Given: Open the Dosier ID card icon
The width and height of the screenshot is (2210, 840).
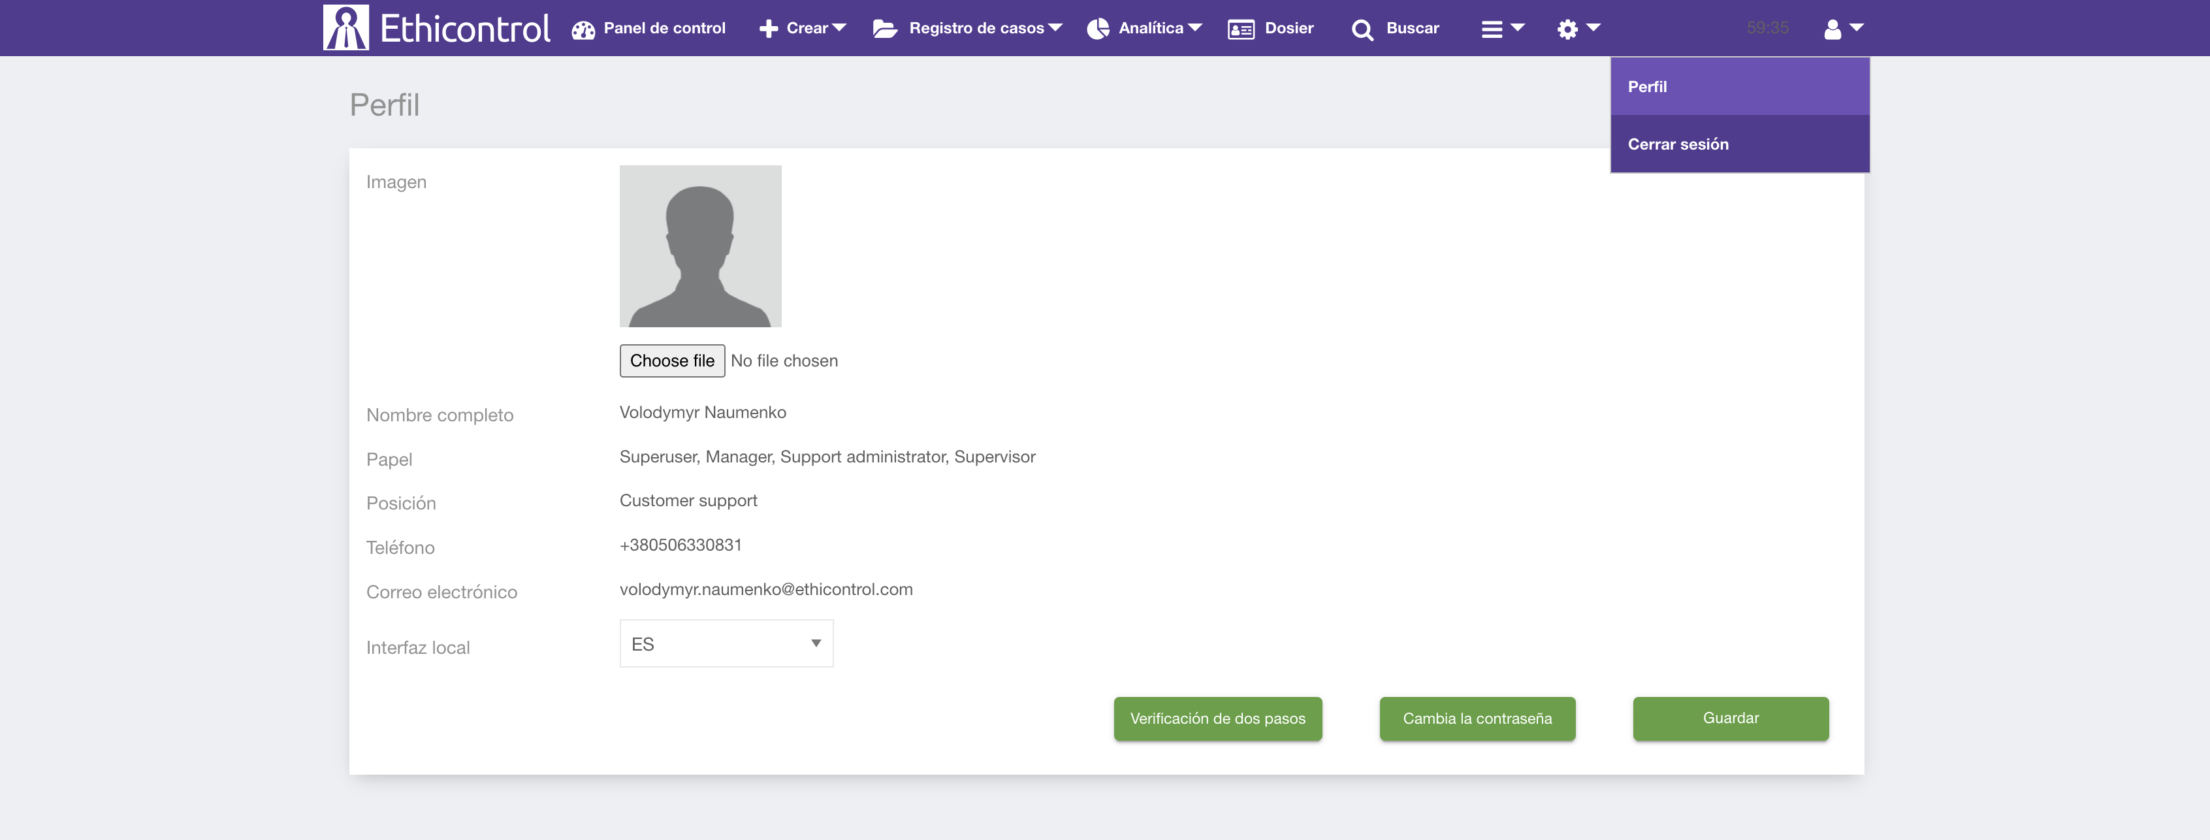Looking at the screenshot, I should (x=1241, y=29).
